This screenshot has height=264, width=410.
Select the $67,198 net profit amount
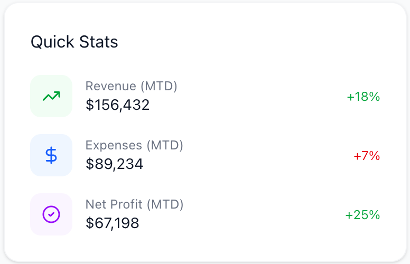click(113, 223)
